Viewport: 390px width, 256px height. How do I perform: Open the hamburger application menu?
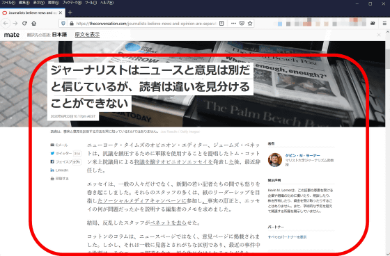[x=384, y=24]
